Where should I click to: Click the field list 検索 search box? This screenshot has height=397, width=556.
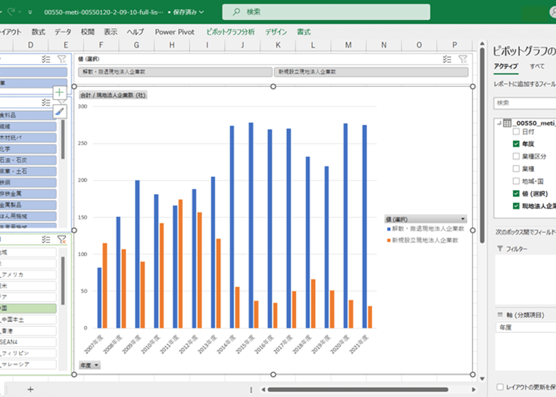[525, 103]
